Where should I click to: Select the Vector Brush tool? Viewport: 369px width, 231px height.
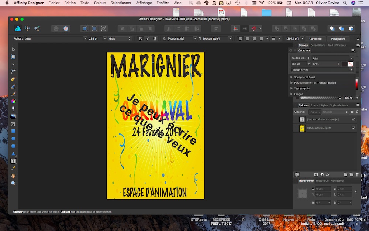13,94
